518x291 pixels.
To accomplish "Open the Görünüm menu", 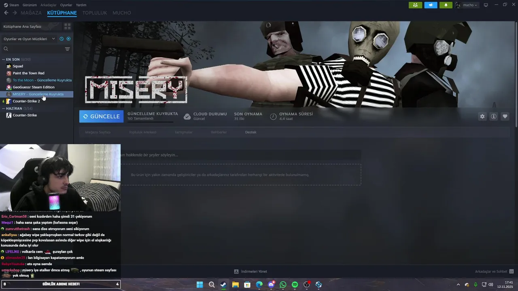I will (30, 5).
